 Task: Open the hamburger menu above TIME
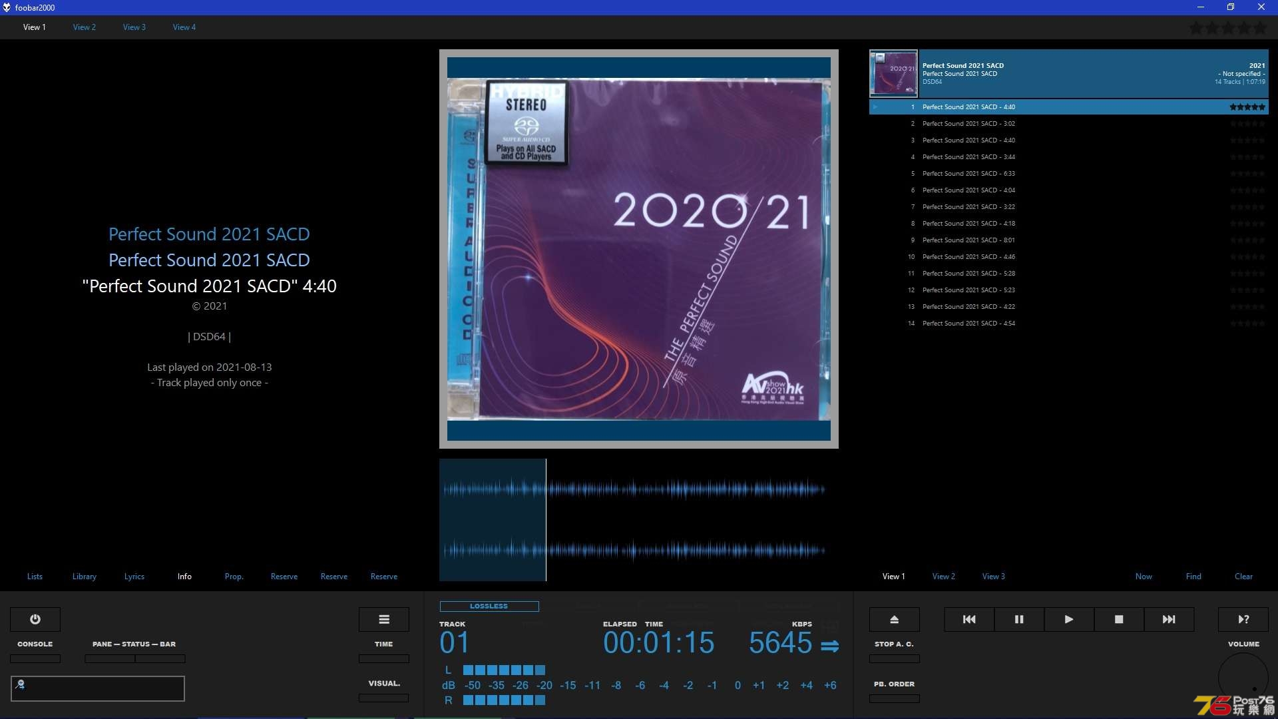coord(384,619)
